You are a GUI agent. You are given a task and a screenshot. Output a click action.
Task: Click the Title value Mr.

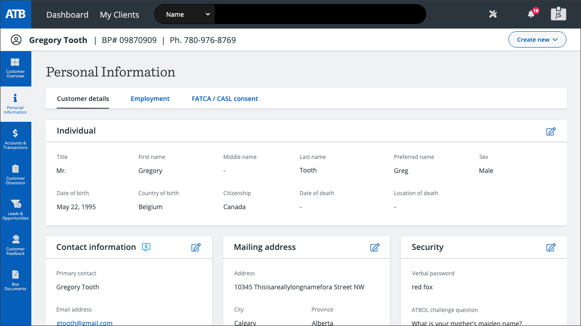(x=61, y=171)
